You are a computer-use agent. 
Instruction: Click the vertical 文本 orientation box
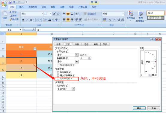pos(142,62)
